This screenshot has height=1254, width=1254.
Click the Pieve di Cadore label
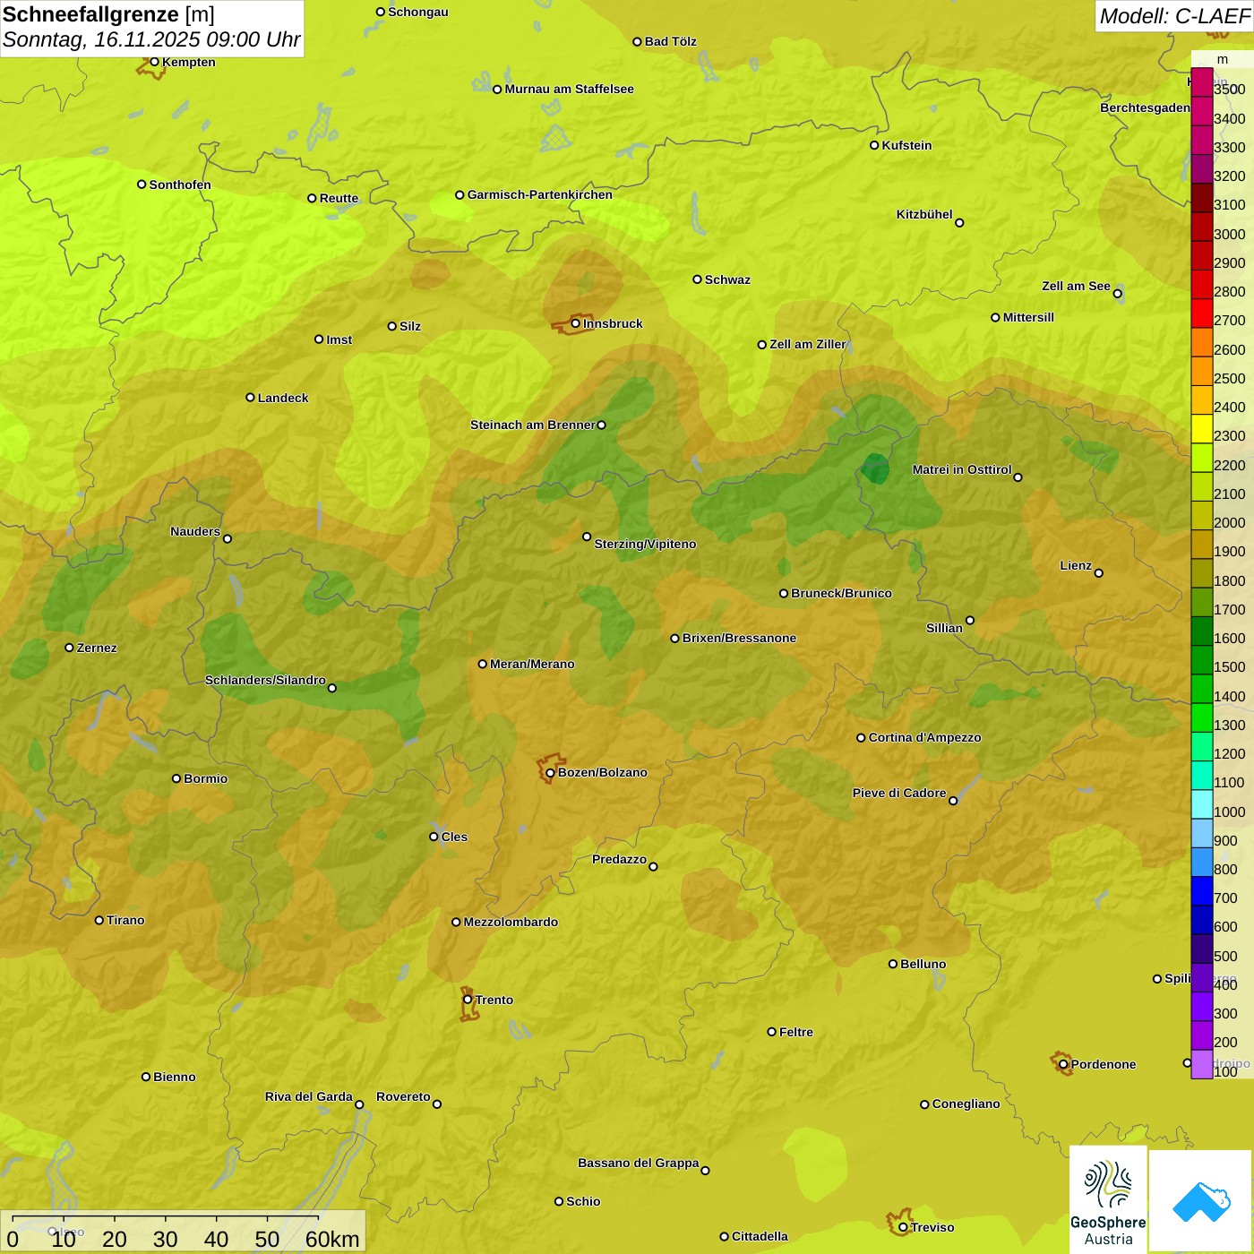point(899,793)
